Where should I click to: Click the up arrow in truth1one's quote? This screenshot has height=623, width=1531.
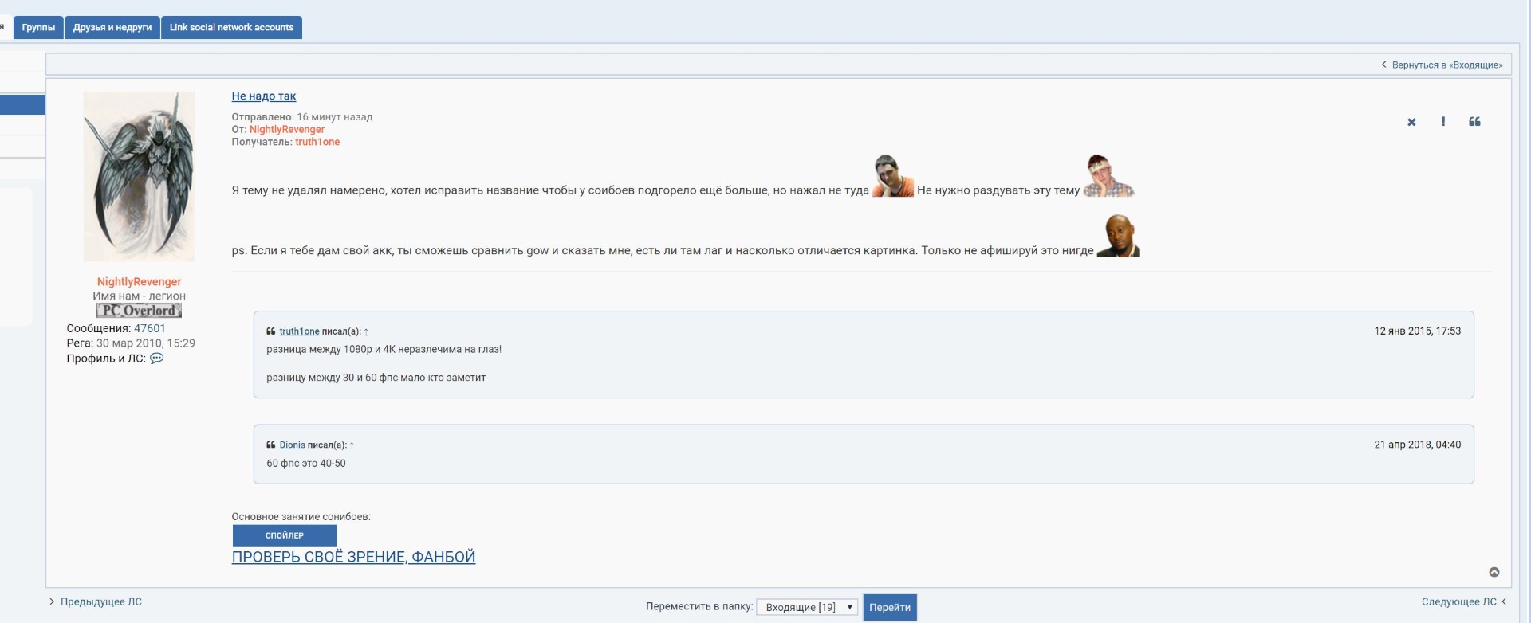pos(366,331)
